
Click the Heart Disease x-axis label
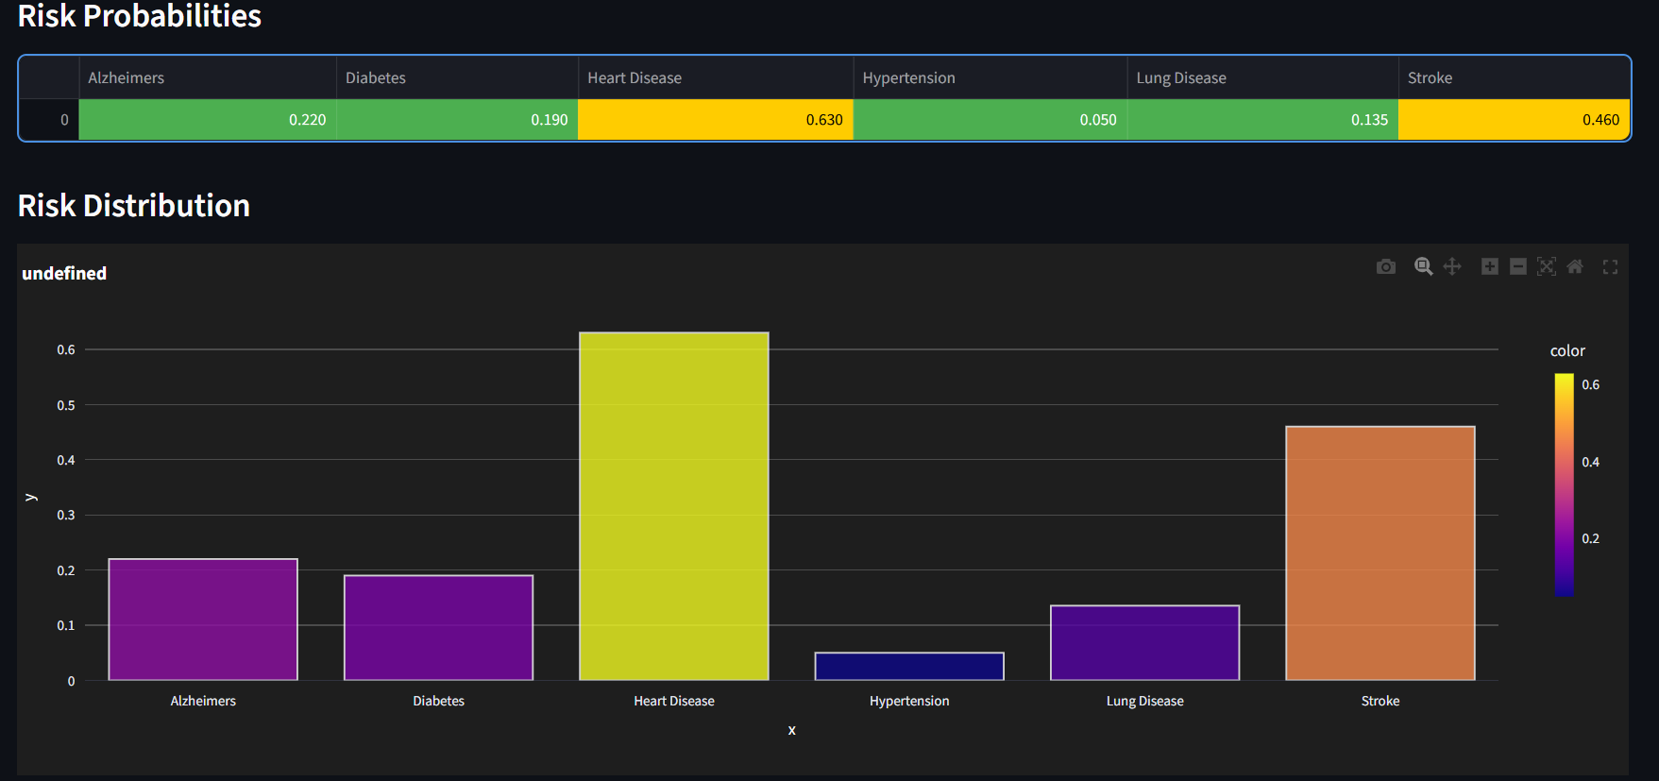(674, 701)
